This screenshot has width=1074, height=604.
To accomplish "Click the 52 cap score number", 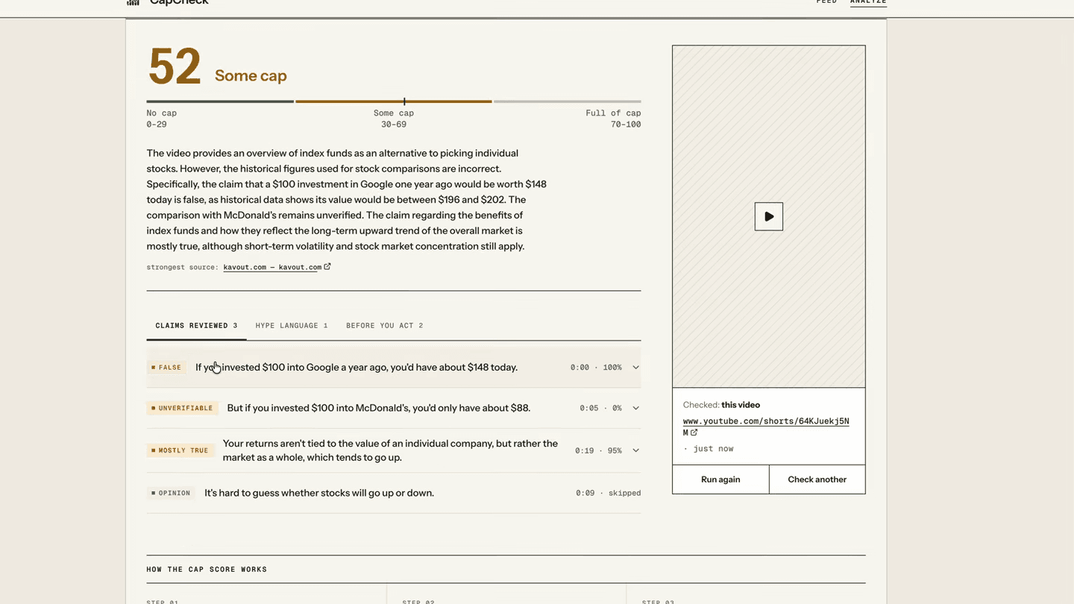I will [175, 67].
